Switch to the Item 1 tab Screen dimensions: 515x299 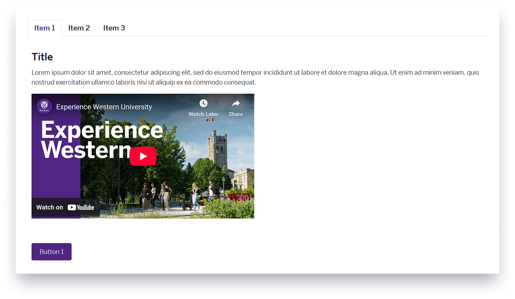[x=44, y=28]
